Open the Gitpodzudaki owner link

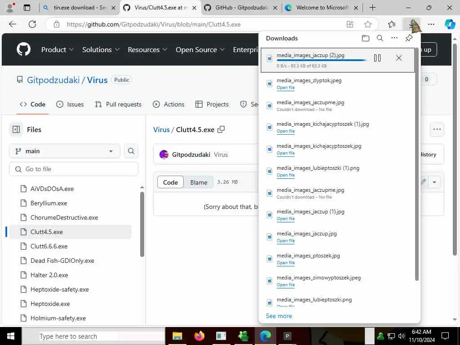pos(53,80)
